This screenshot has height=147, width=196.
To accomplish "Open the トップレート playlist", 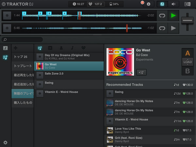I will (x=23, y=66).
